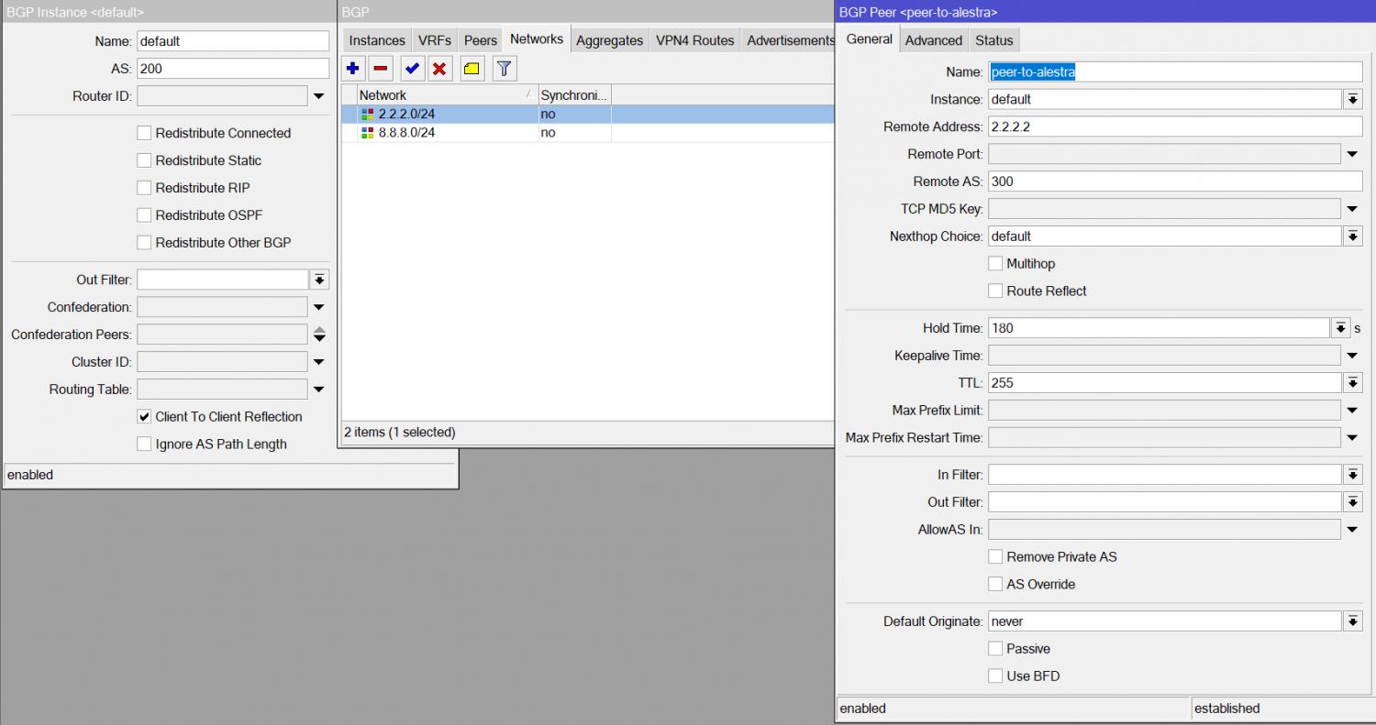
Task: Open the Nexthop Choice dropdown
Action: [1352, 236]
